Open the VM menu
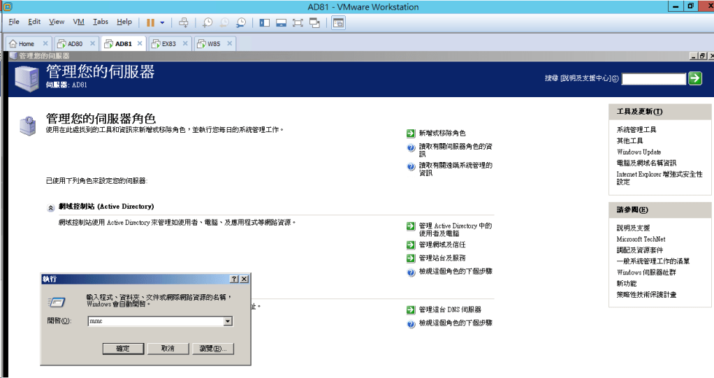 (78, 22)
